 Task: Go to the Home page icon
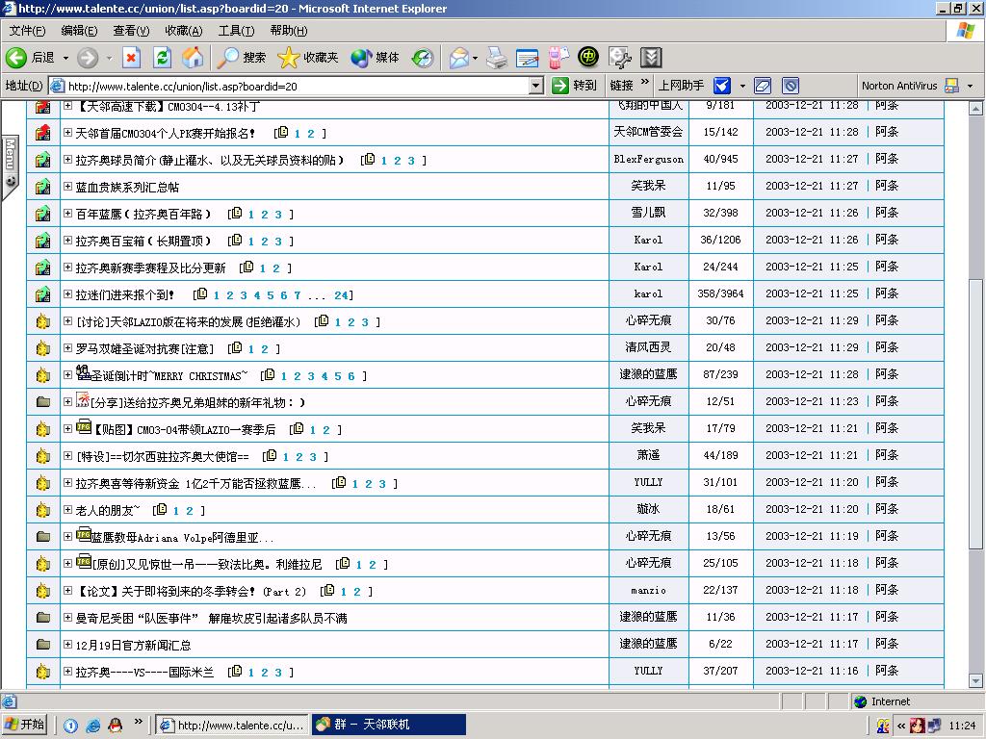coord(193,58)
